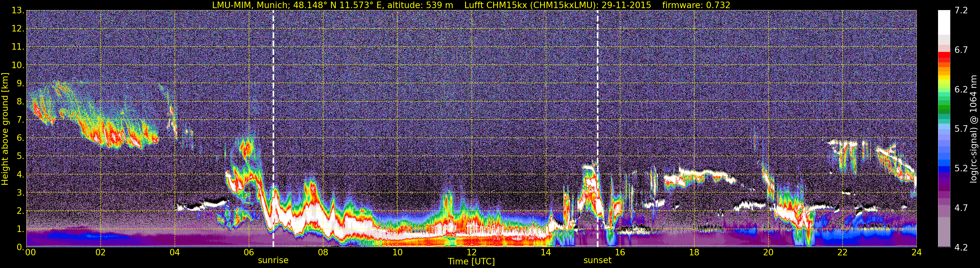Click height axis tick '0.'
The width and height of the screenshot is (980, 268).
(x=20, y=247)
